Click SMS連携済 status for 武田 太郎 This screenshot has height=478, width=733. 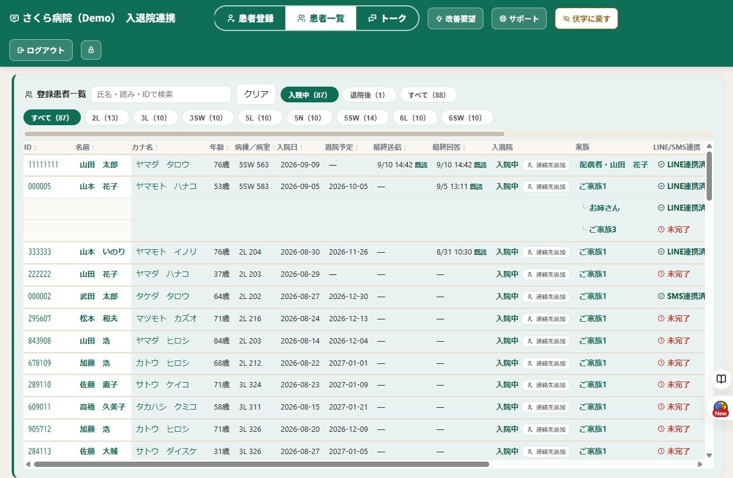coord(682,297)
